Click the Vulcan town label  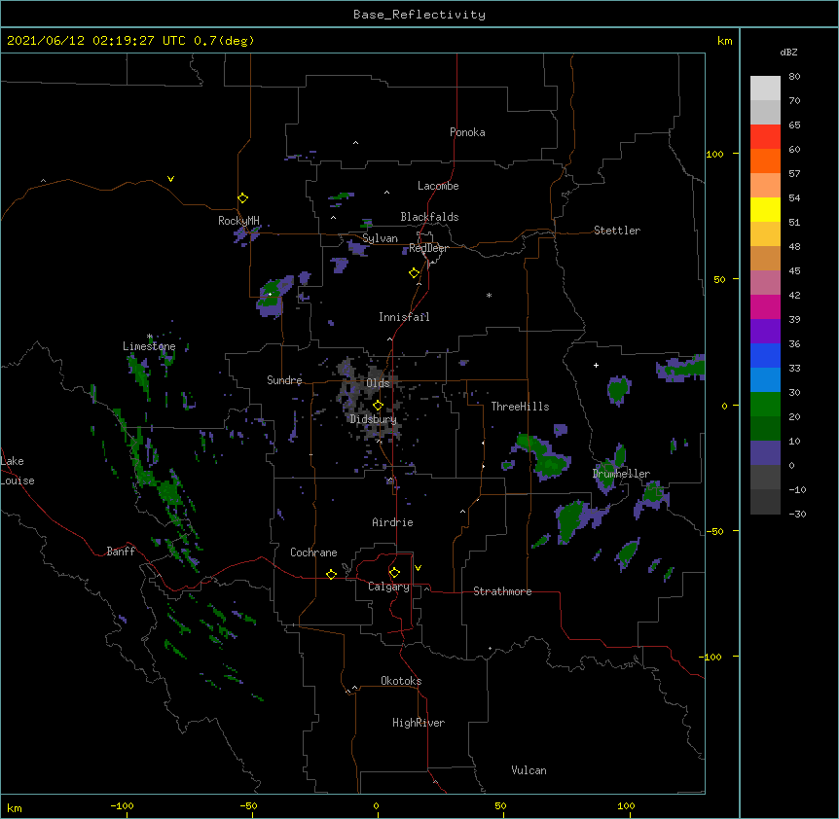coord(529,770)
